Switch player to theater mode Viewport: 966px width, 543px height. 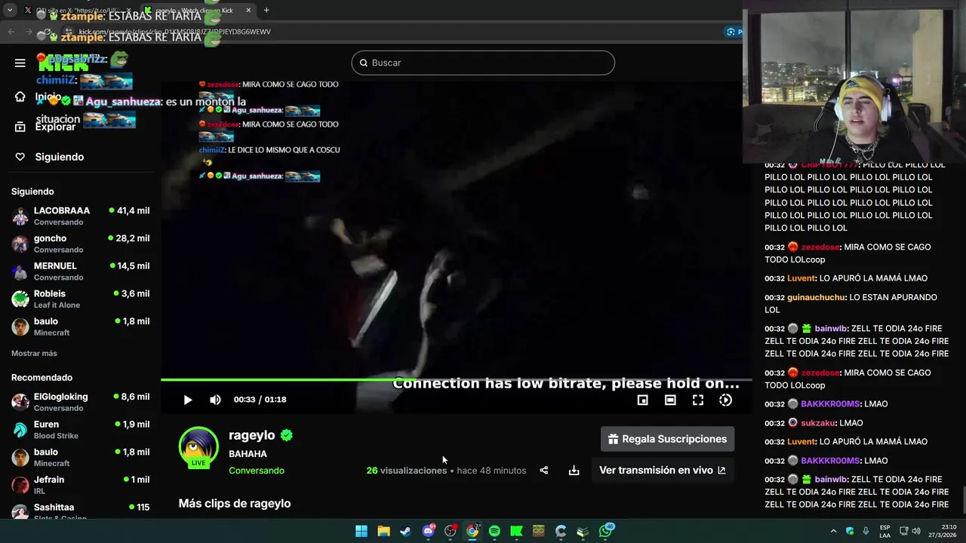pyautogui.click(x=670, y=400)
